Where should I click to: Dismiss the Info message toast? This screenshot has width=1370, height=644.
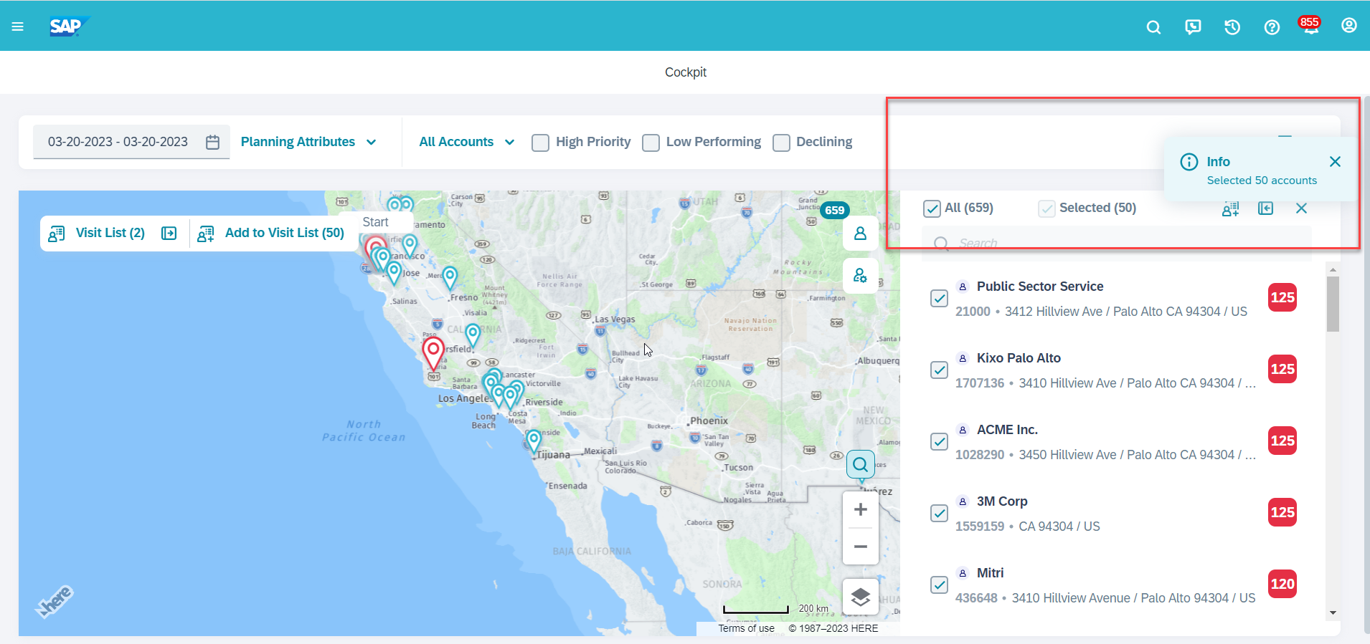coord(1335,162)
